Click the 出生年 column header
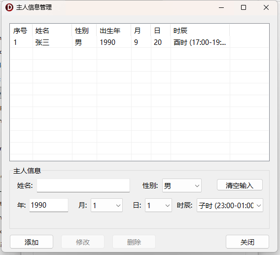The height and width of the screenshot is (255, 280). 114,31
